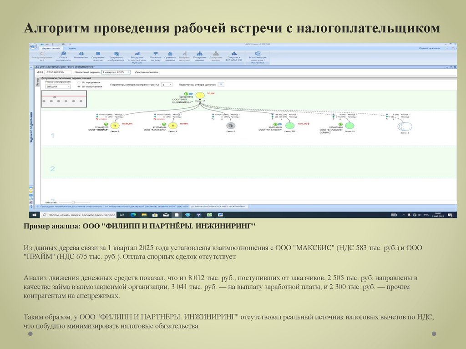Image resolution: width=466 pixels, height=349 pixels.
Task: Click the vertical 'Задачи по подсистемам' panel
Action: coord(31,127)
